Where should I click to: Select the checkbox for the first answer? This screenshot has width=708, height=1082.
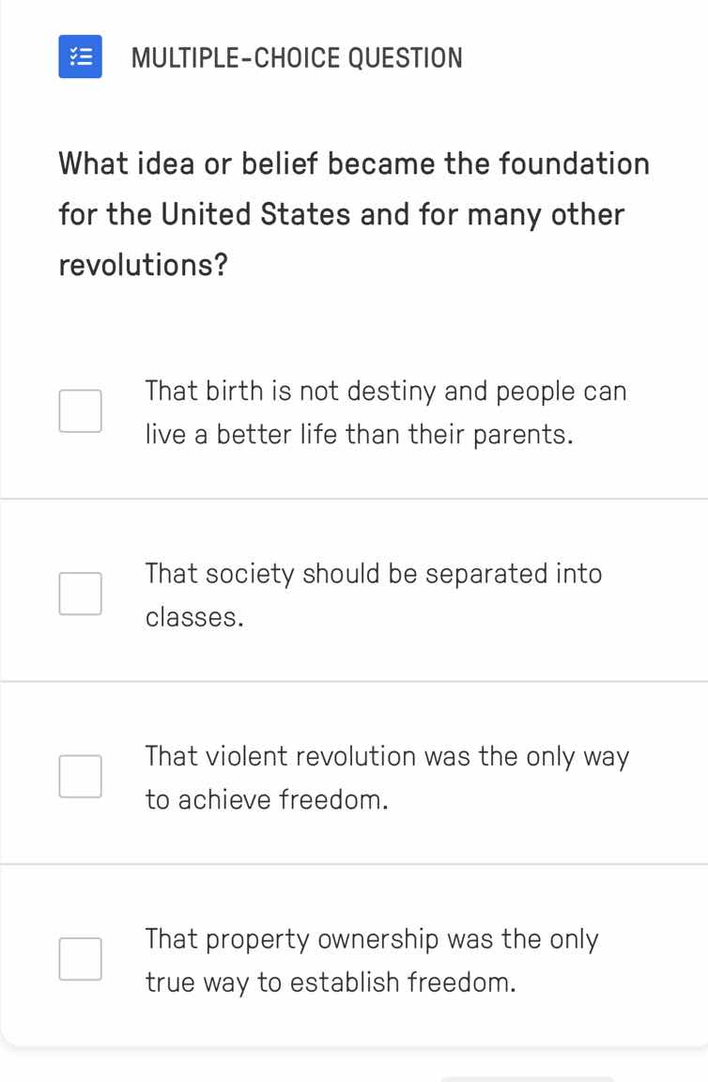pyautogui.click(x=80, y=410)
